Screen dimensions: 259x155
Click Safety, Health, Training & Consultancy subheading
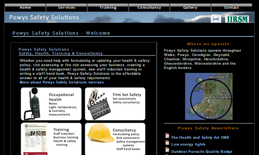coord(61,53)
